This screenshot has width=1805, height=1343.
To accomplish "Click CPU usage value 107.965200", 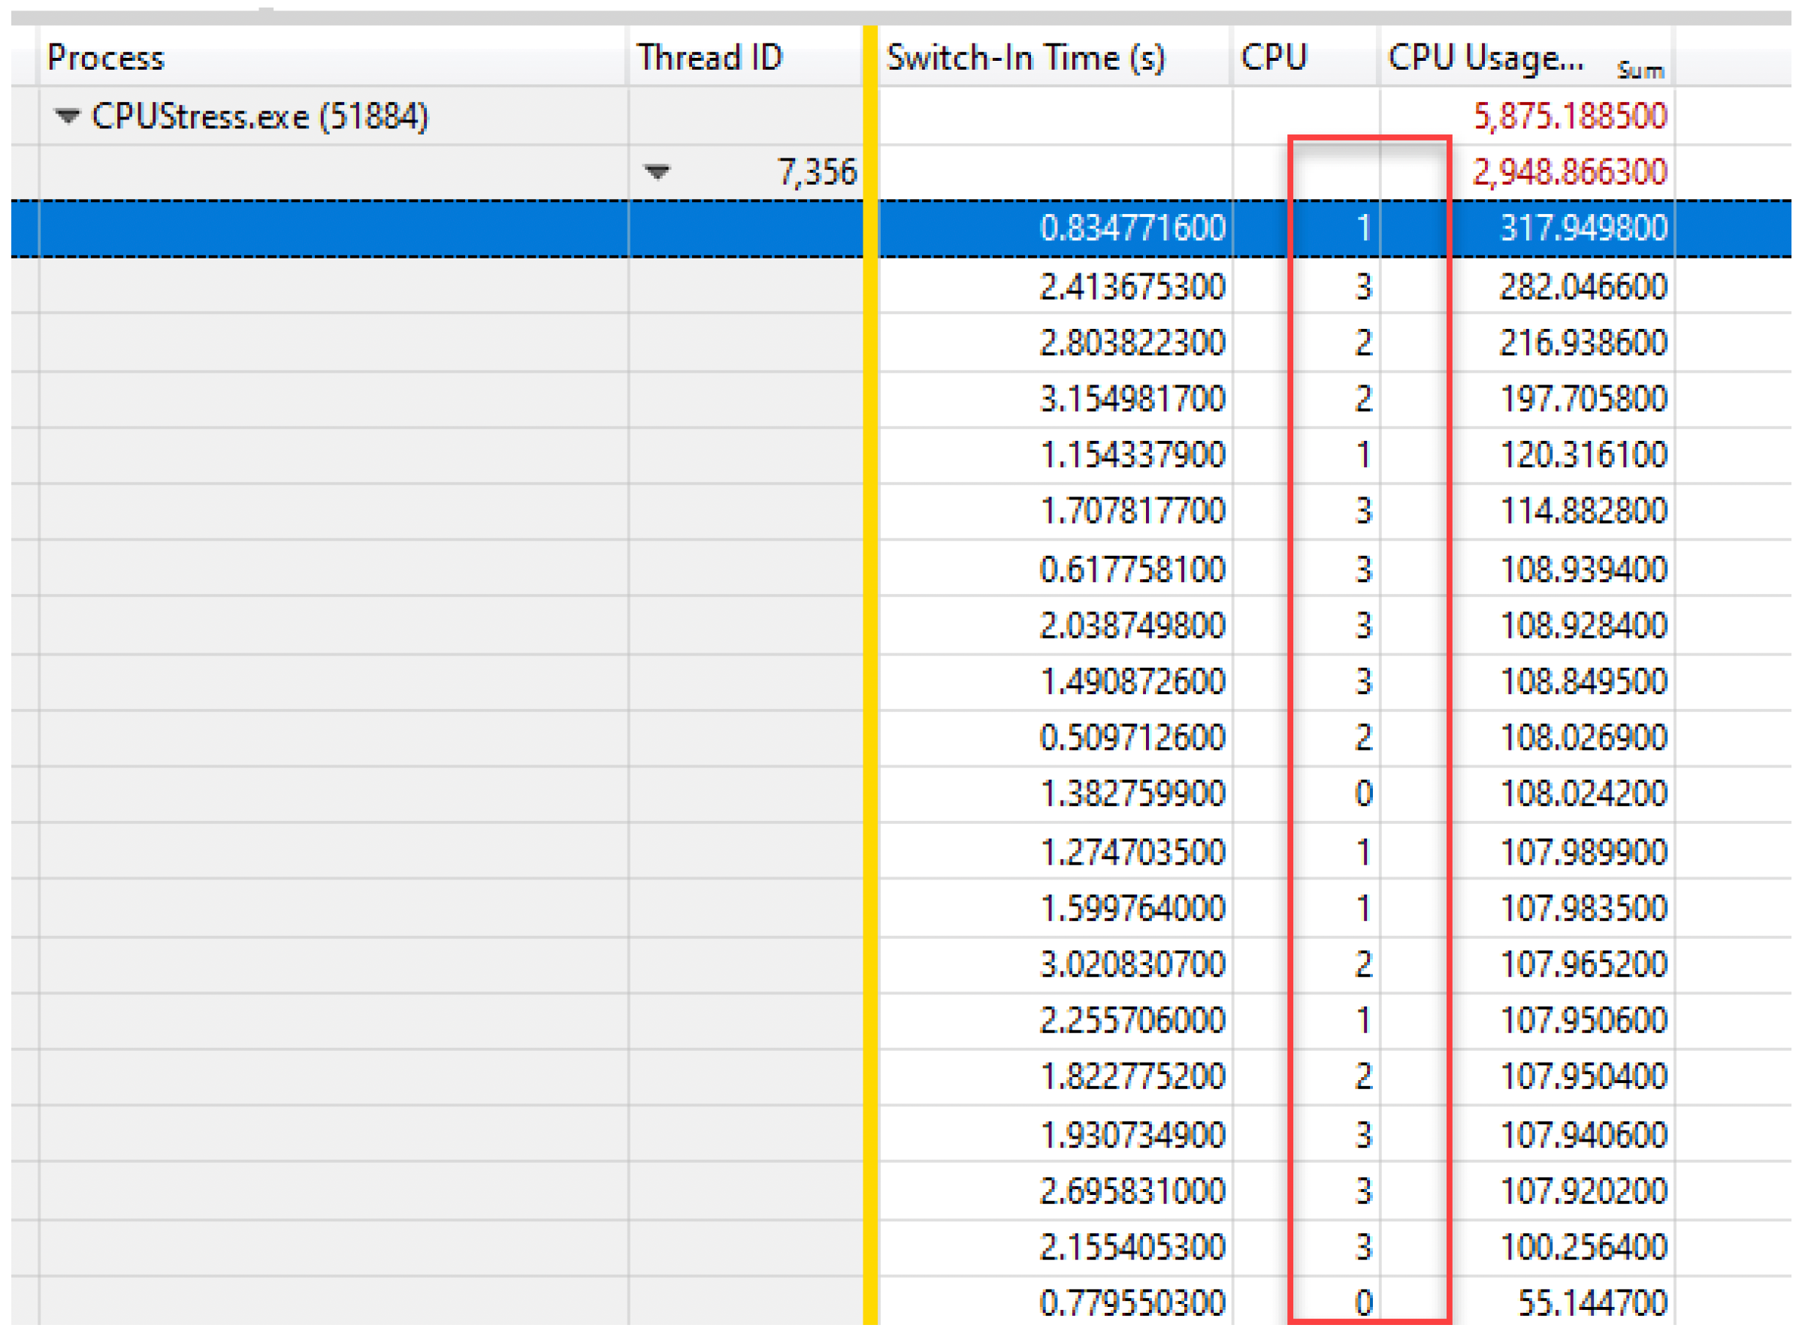I will (x=1584, y=964).
